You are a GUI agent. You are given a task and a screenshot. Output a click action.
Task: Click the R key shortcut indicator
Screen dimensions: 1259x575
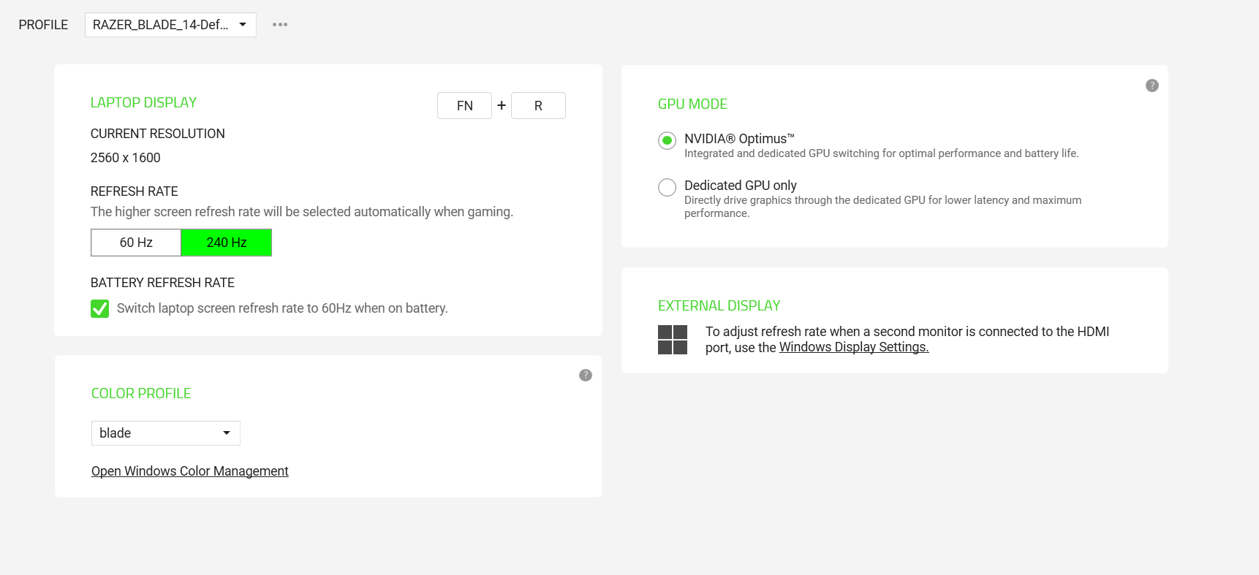539,105
